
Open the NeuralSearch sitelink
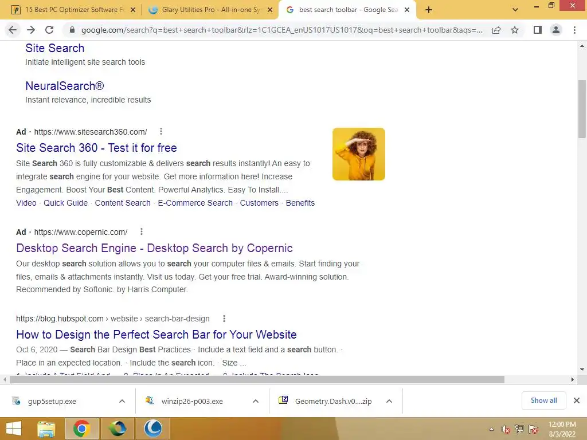64,86
